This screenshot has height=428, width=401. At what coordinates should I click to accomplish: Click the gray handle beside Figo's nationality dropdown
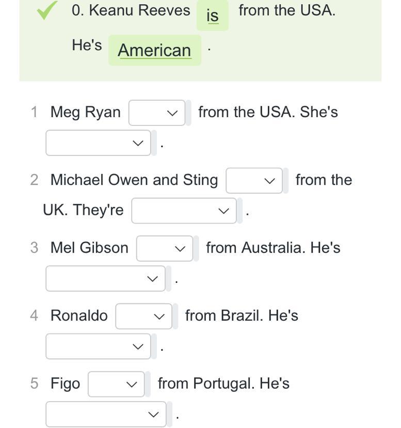(169, 414)
